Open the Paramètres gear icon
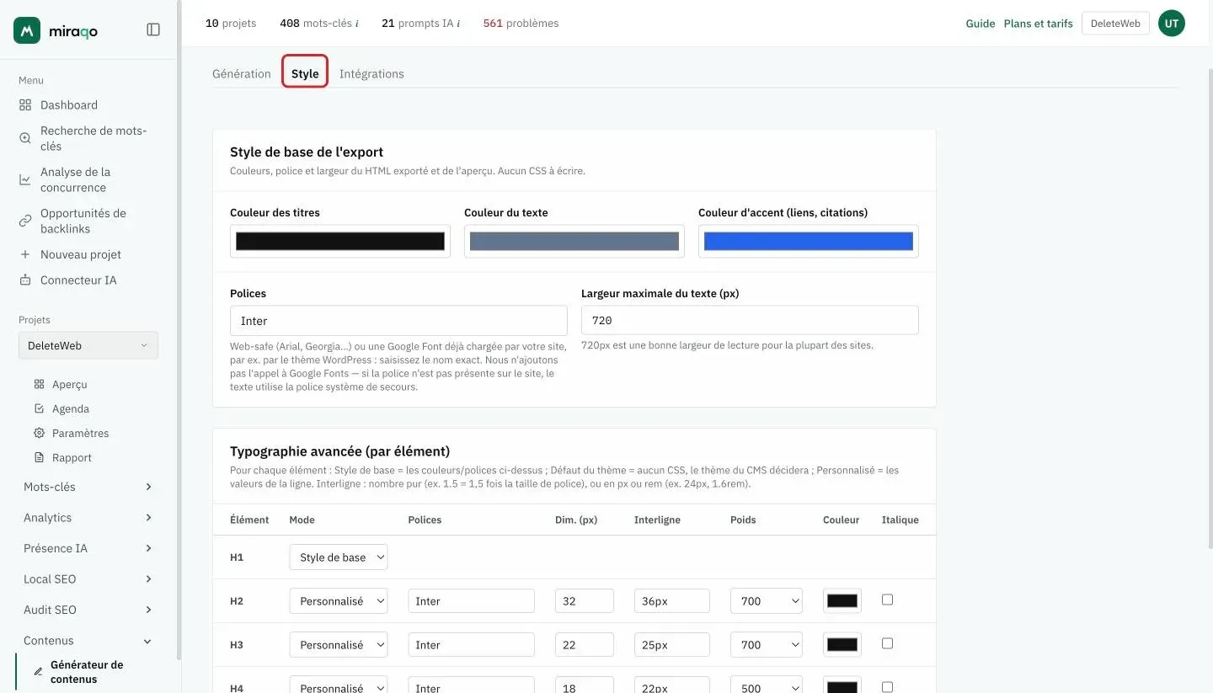 (39, 433)
